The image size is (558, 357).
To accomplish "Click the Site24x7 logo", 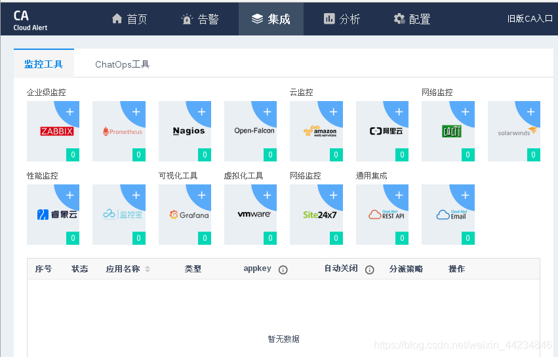I will point(319,215).
